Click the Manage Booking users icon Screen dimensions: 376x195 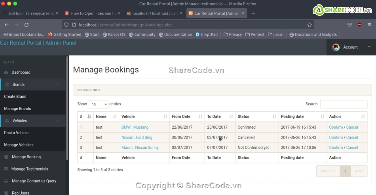click(x=6, y=157)
